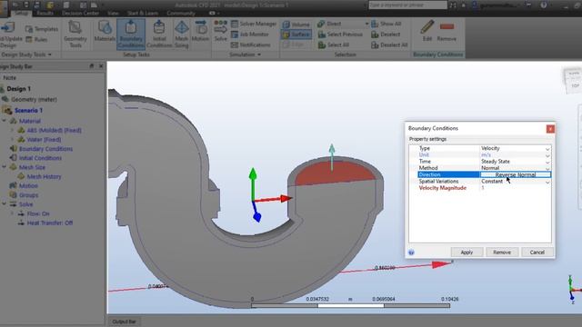Screen dimensions: 582x327
Task: Open the Job Monitor
Action: [250, 35]
